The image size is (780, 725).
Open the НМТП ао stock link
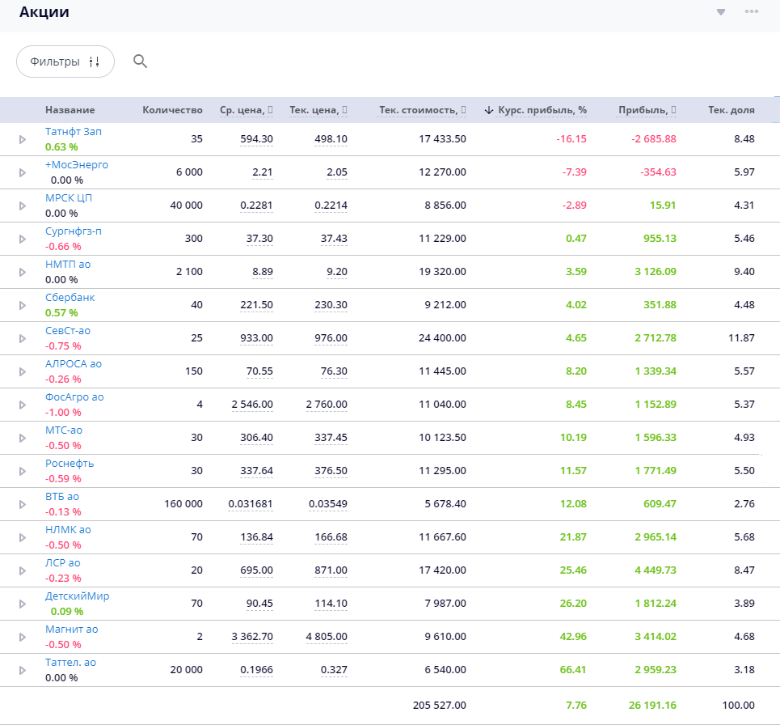pos(68,265)
